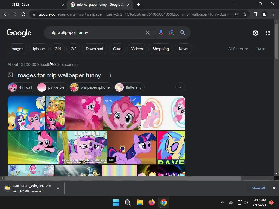
Task: Click Show all downloads
Action: coord(258,188)
